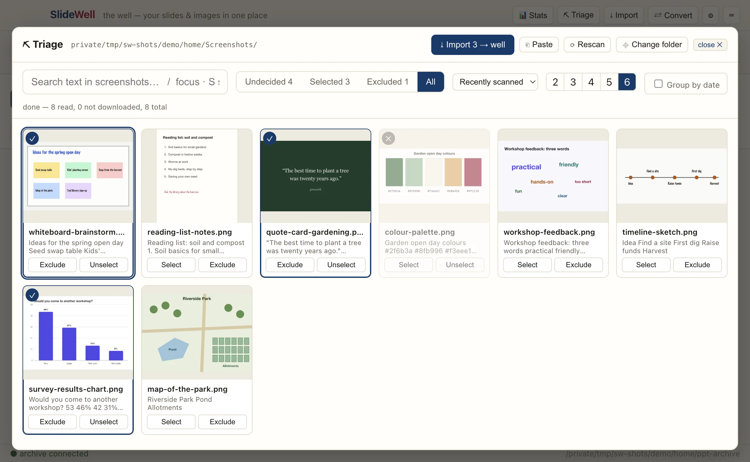The image size is (750, 462).
Task: Open the whiteboard-brainstorm thumbnail
Action: click(78, 176)
